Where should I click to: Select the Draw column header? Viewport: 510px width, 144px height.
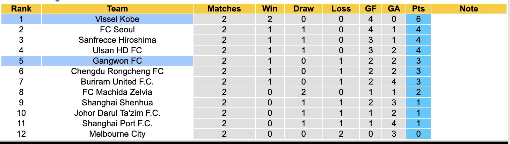[x=304, y=9]
